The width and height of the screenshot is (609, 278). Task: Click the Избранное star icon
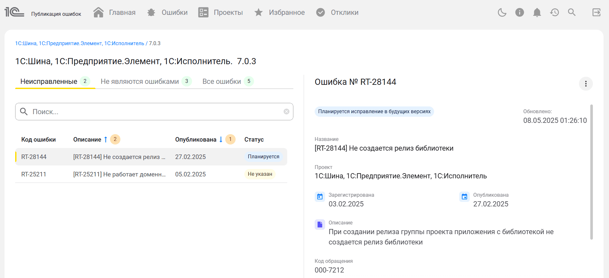[x=259, y=12]
